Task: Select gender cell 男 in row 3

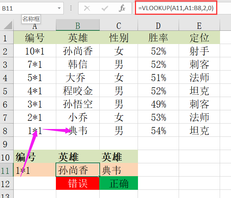Action: point(118,64)
